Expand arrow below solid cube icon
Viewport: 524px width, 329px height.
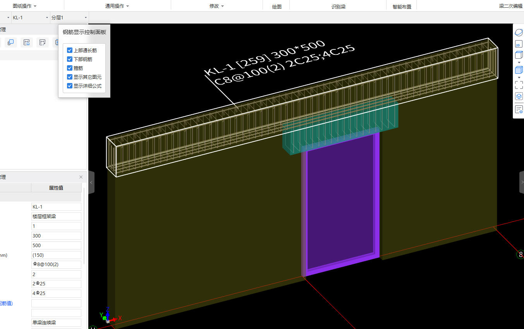click(x=519, y=77)
